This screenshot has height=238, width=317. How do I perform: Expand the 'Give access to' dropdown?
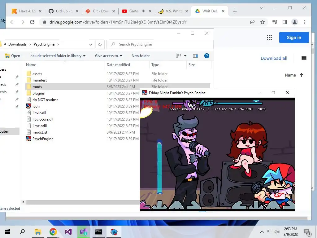(x=121, y=56)
